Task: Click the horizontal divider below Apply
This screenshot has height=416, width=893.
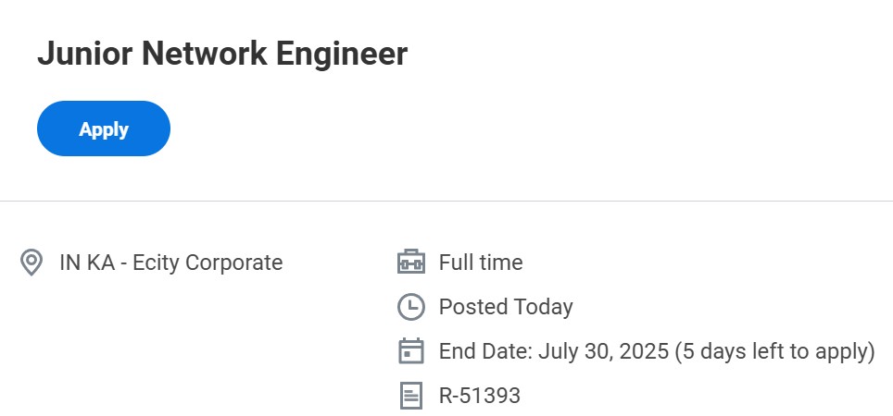Action: pos(446,201)
